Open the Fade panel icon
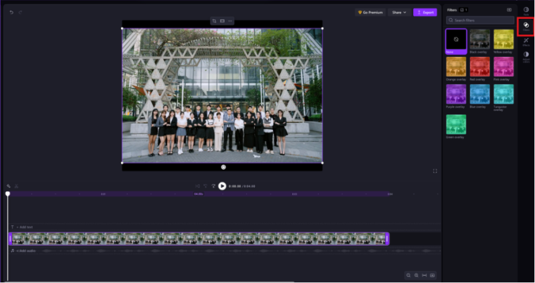 (x=526, y=10)
